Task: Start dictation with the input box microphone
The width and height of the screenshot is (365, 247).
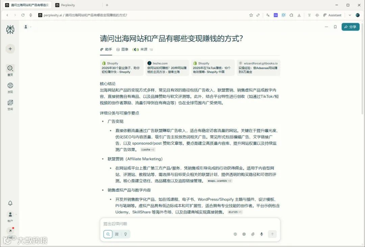Action: point(262,234)
